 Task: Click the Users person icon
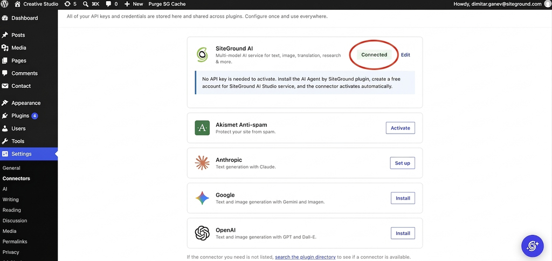tap(5, 128)
